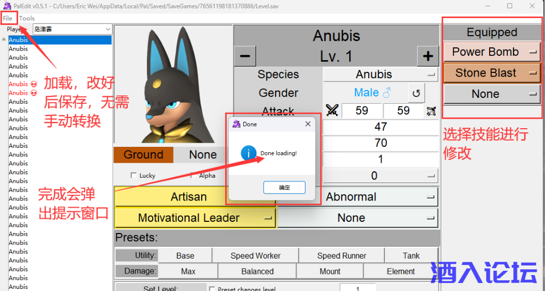Viewport: 545px width, 291px height.
Task: Click the crossed swords melee attack icon
Action: (332, 111)
